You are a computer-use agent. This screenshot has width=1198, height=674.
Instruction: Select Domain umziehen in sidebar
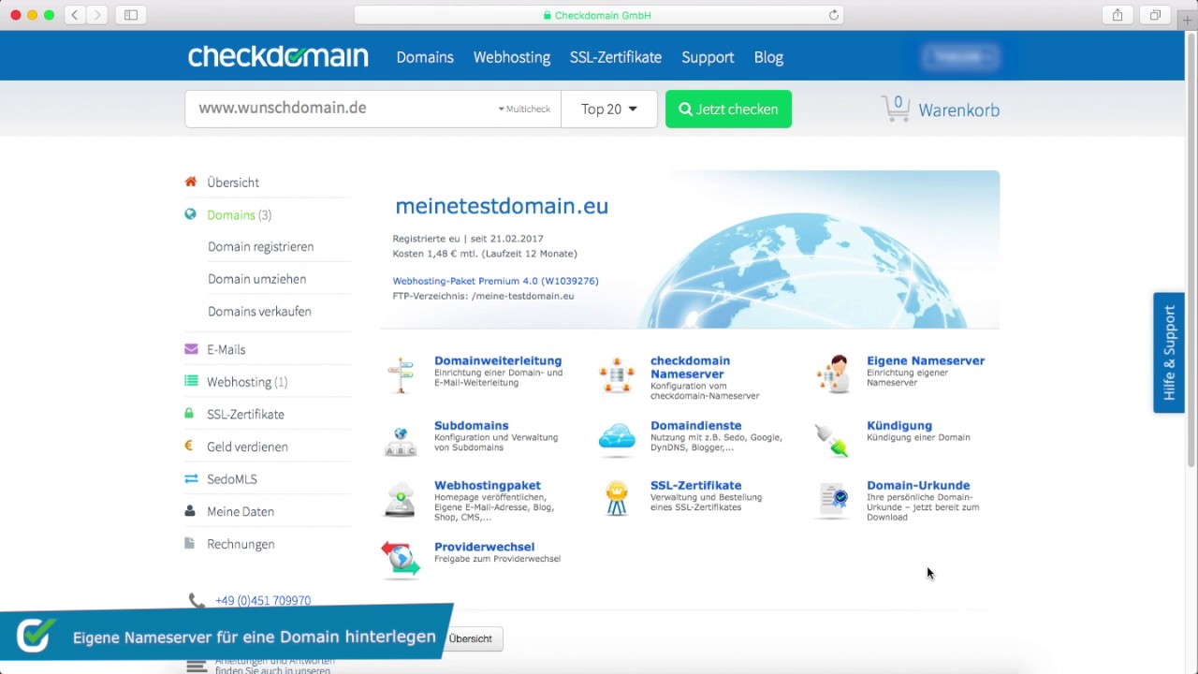click(256, 279)
